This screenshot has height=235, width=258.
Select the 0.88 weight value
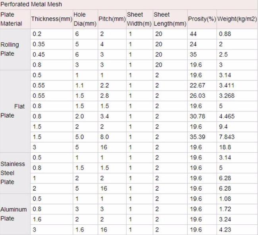click(225, 34)
